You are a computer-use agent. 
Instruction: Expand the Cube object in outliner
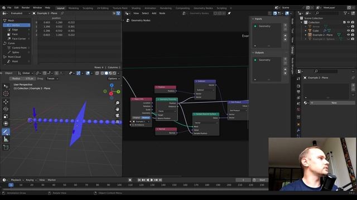pos(306,31)
